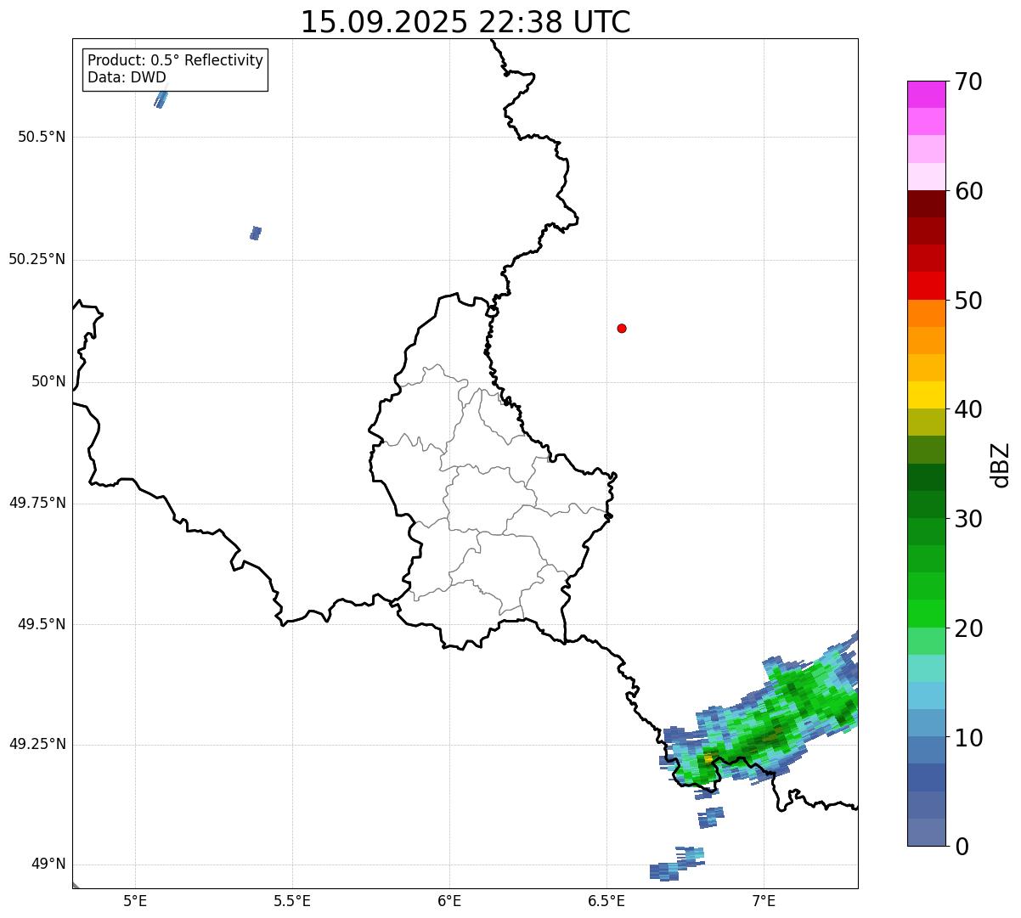1021x918 pixels.
Task: Click the longitude label 5°E
Action: [135, 900]
